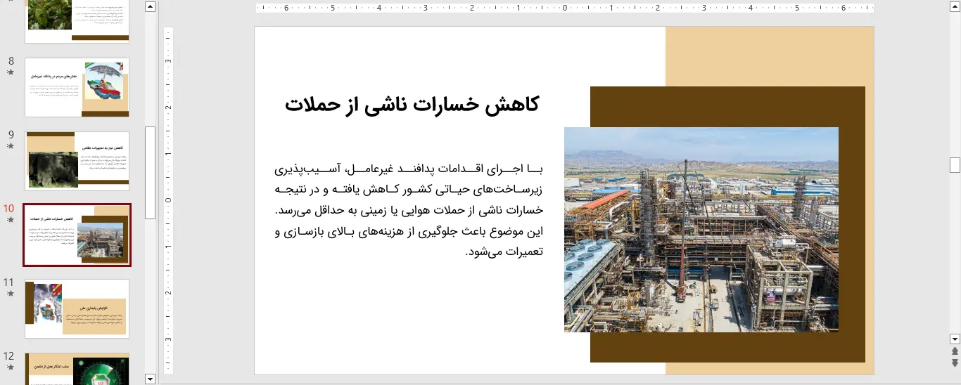The image size is (961, 385).
Task: Open slide 11 thumbnail in the panel
Action: (77, 308)
